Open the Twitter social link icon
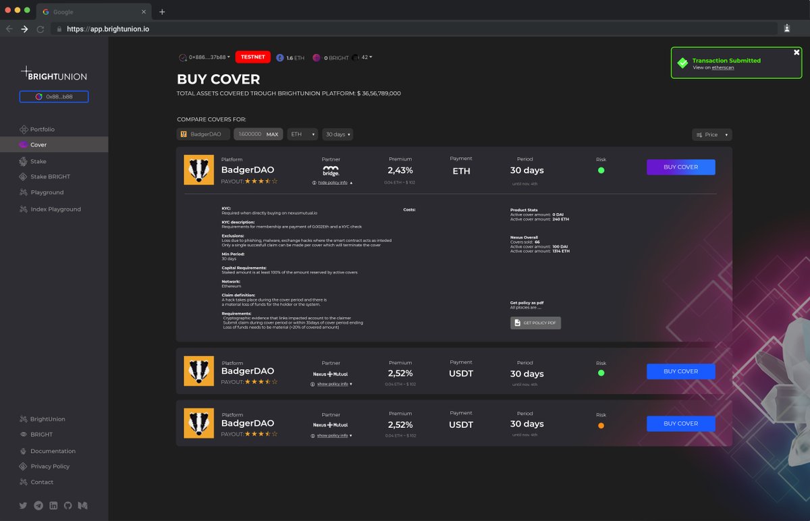The width and height of the screenshot is (810, 521). pyautogui.click(x=23, y=505)
